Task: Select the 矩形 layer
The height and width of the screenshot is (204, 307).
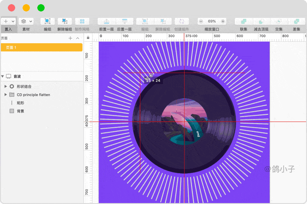Action: (x=42, y=103)
